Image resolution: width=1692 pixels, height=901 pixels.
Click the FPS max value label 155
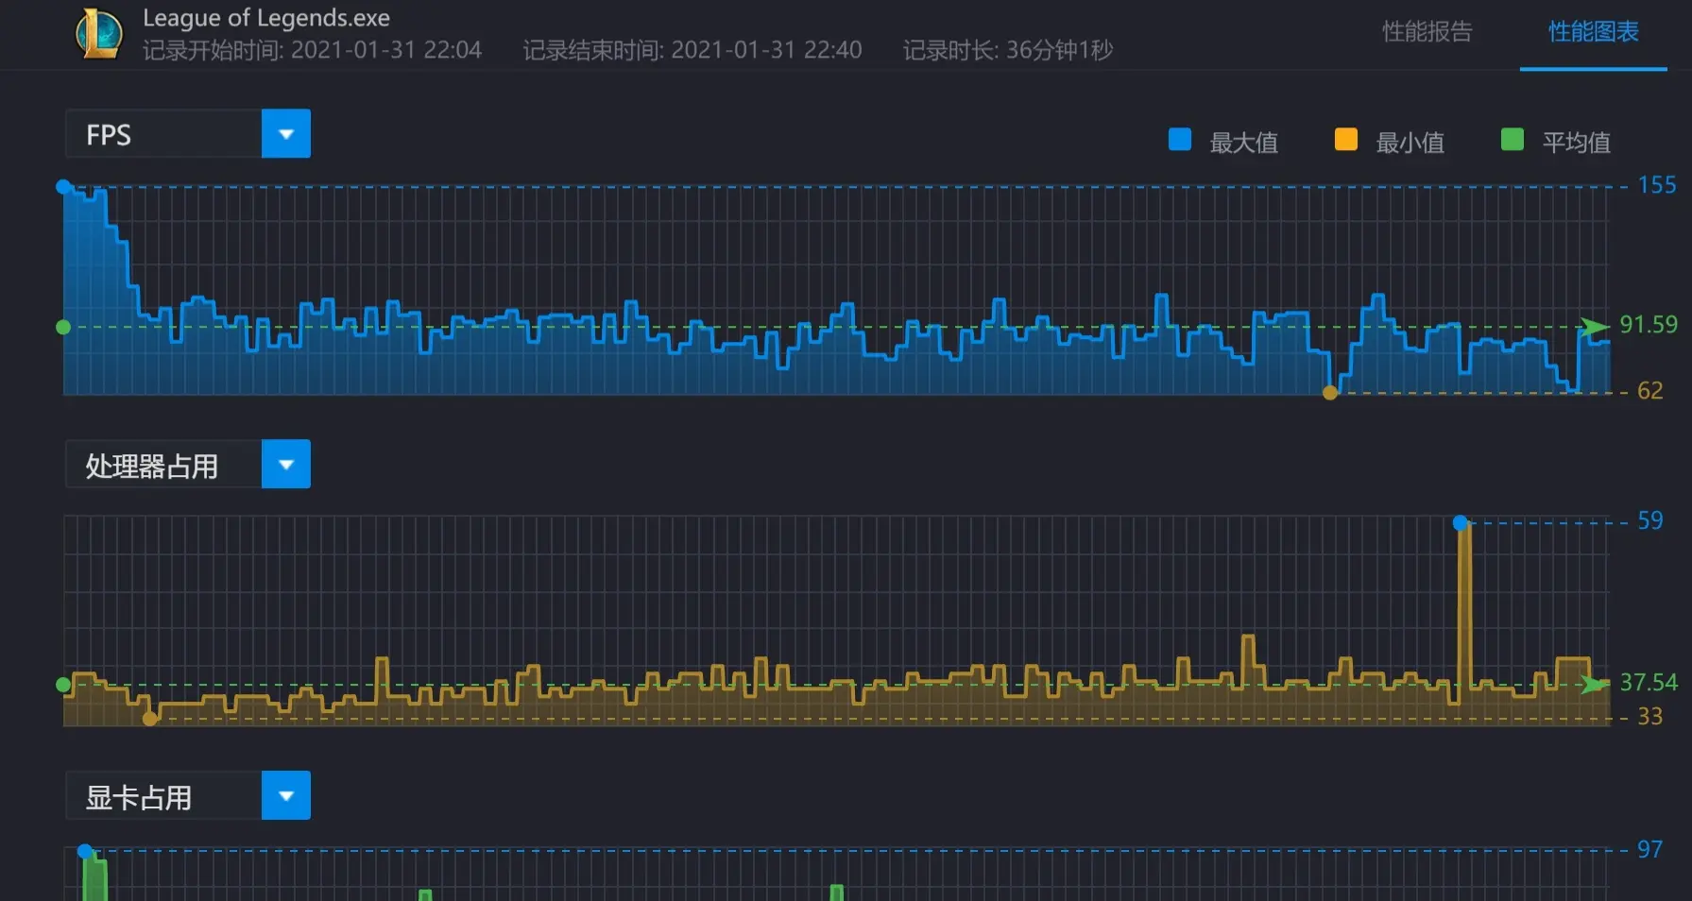1657,184
